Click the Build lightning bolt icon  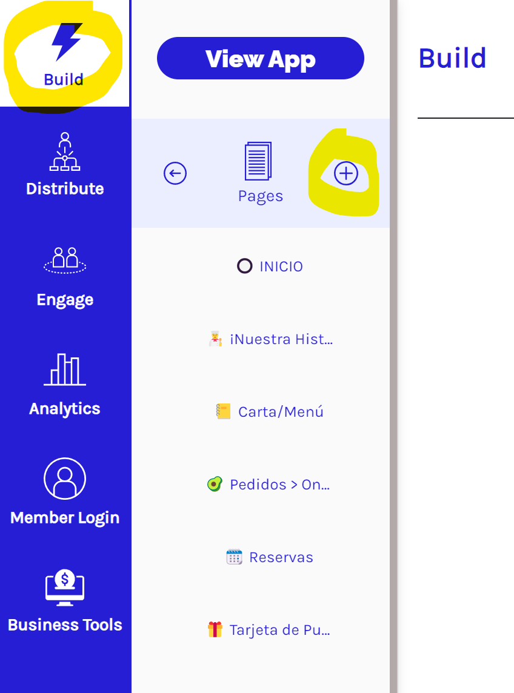(x=67, y=42)
